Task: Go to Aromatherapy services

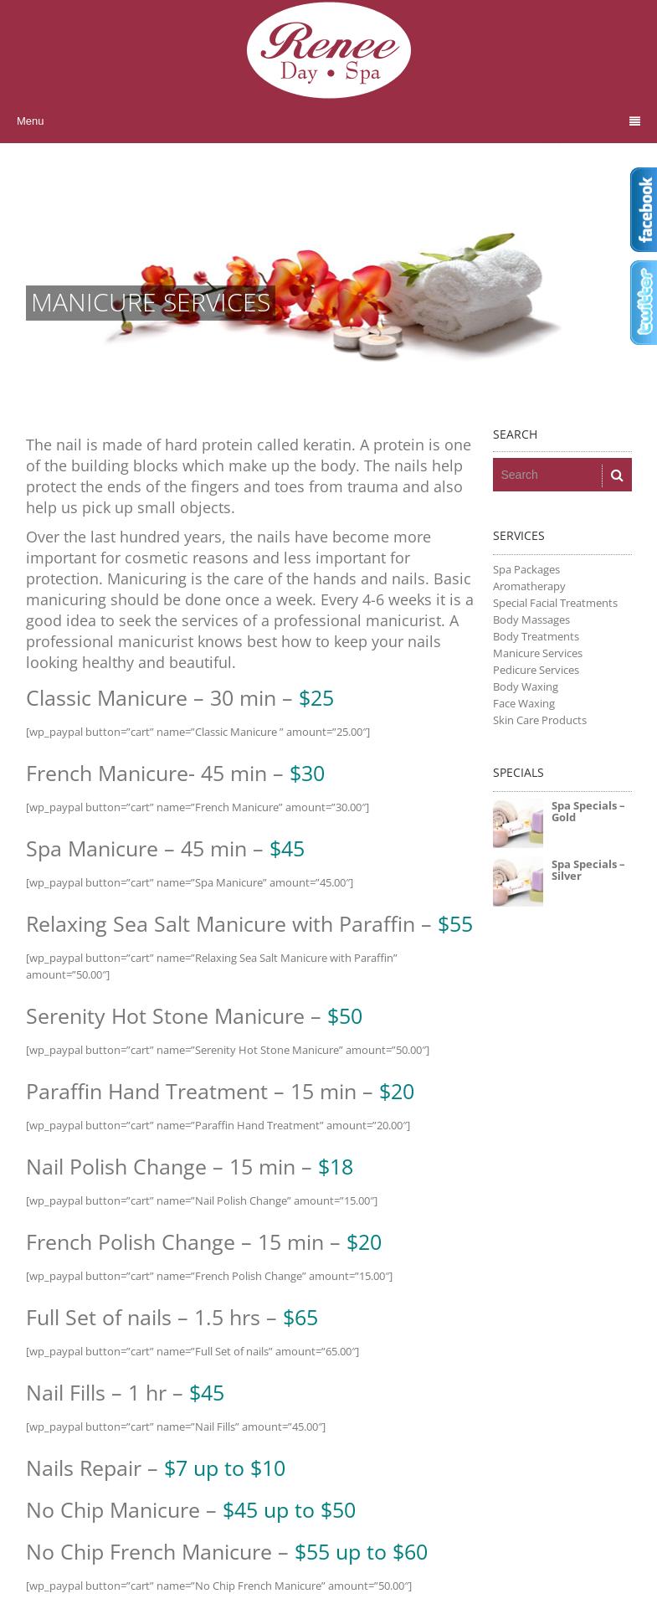Action: tap(528, 586)
